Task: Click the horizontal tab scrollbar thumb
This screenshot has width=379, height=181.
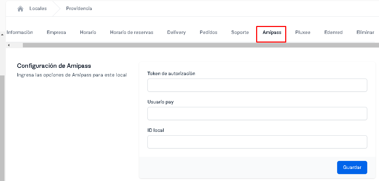Action: [201, 45]
